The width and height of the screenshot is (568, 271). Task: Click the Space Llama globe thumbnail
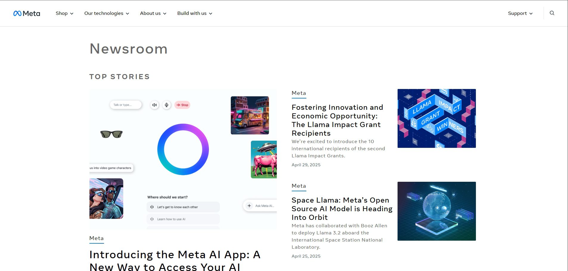click(x=437, y=211)
